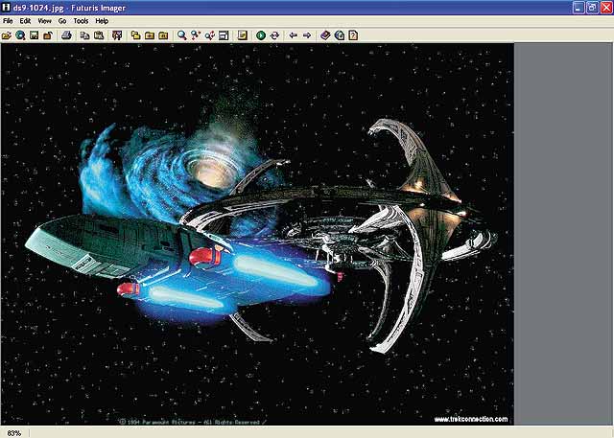Click the purple book icon
614x438 pixels.
coord(325,35)
